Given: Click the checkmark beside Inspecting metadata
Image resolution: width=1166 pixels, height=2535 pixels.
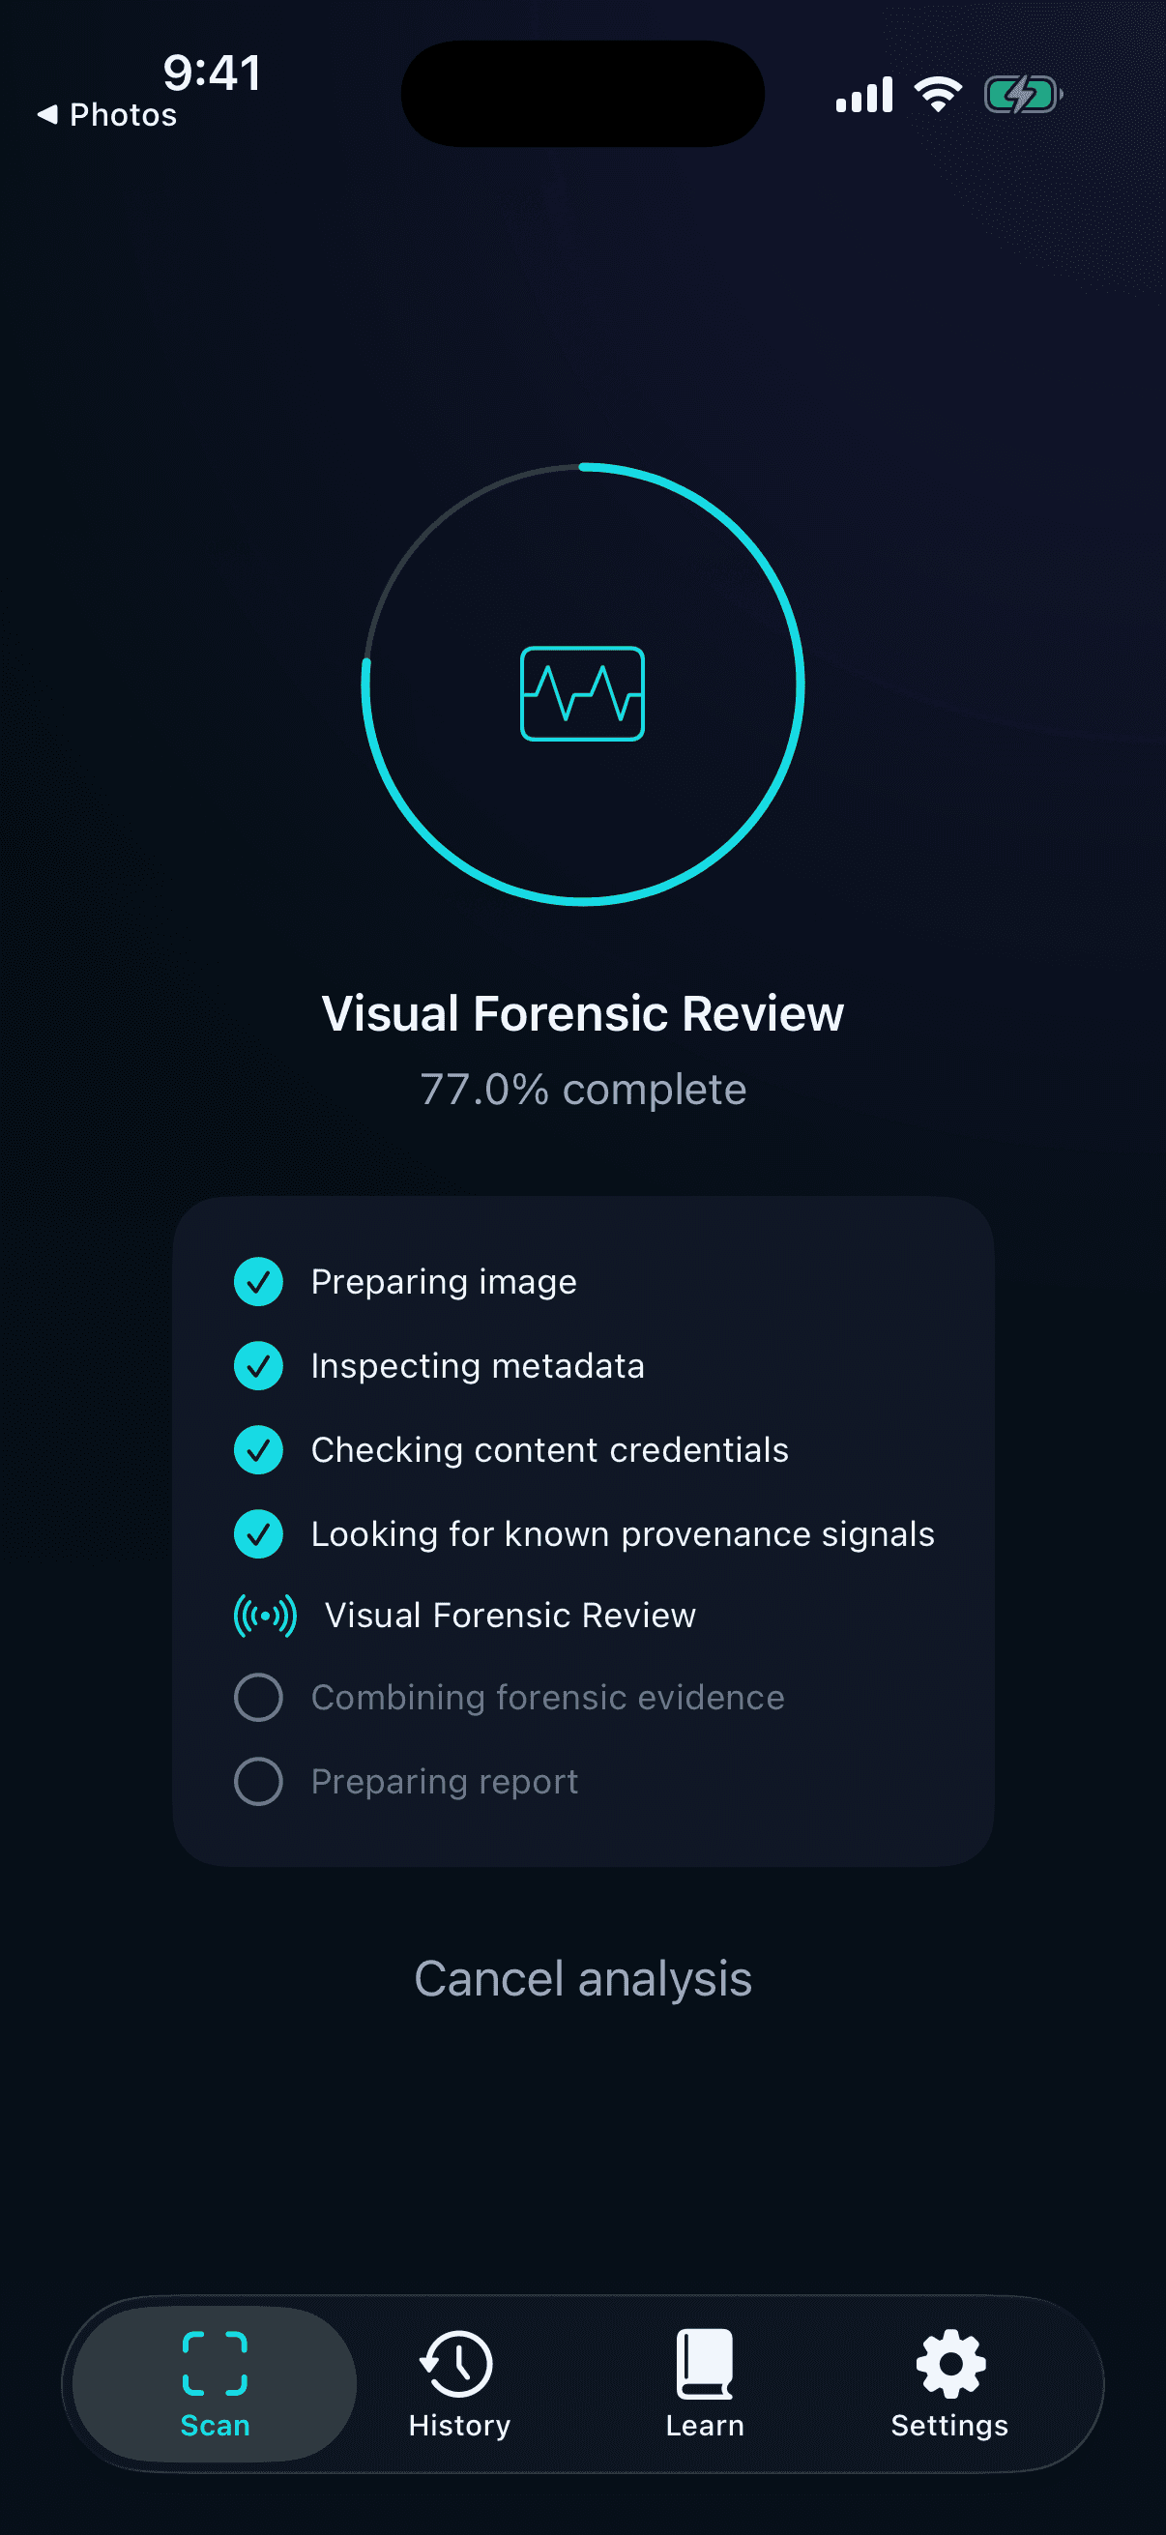Looking at the screenshot, I should [x=259, y=1366].
